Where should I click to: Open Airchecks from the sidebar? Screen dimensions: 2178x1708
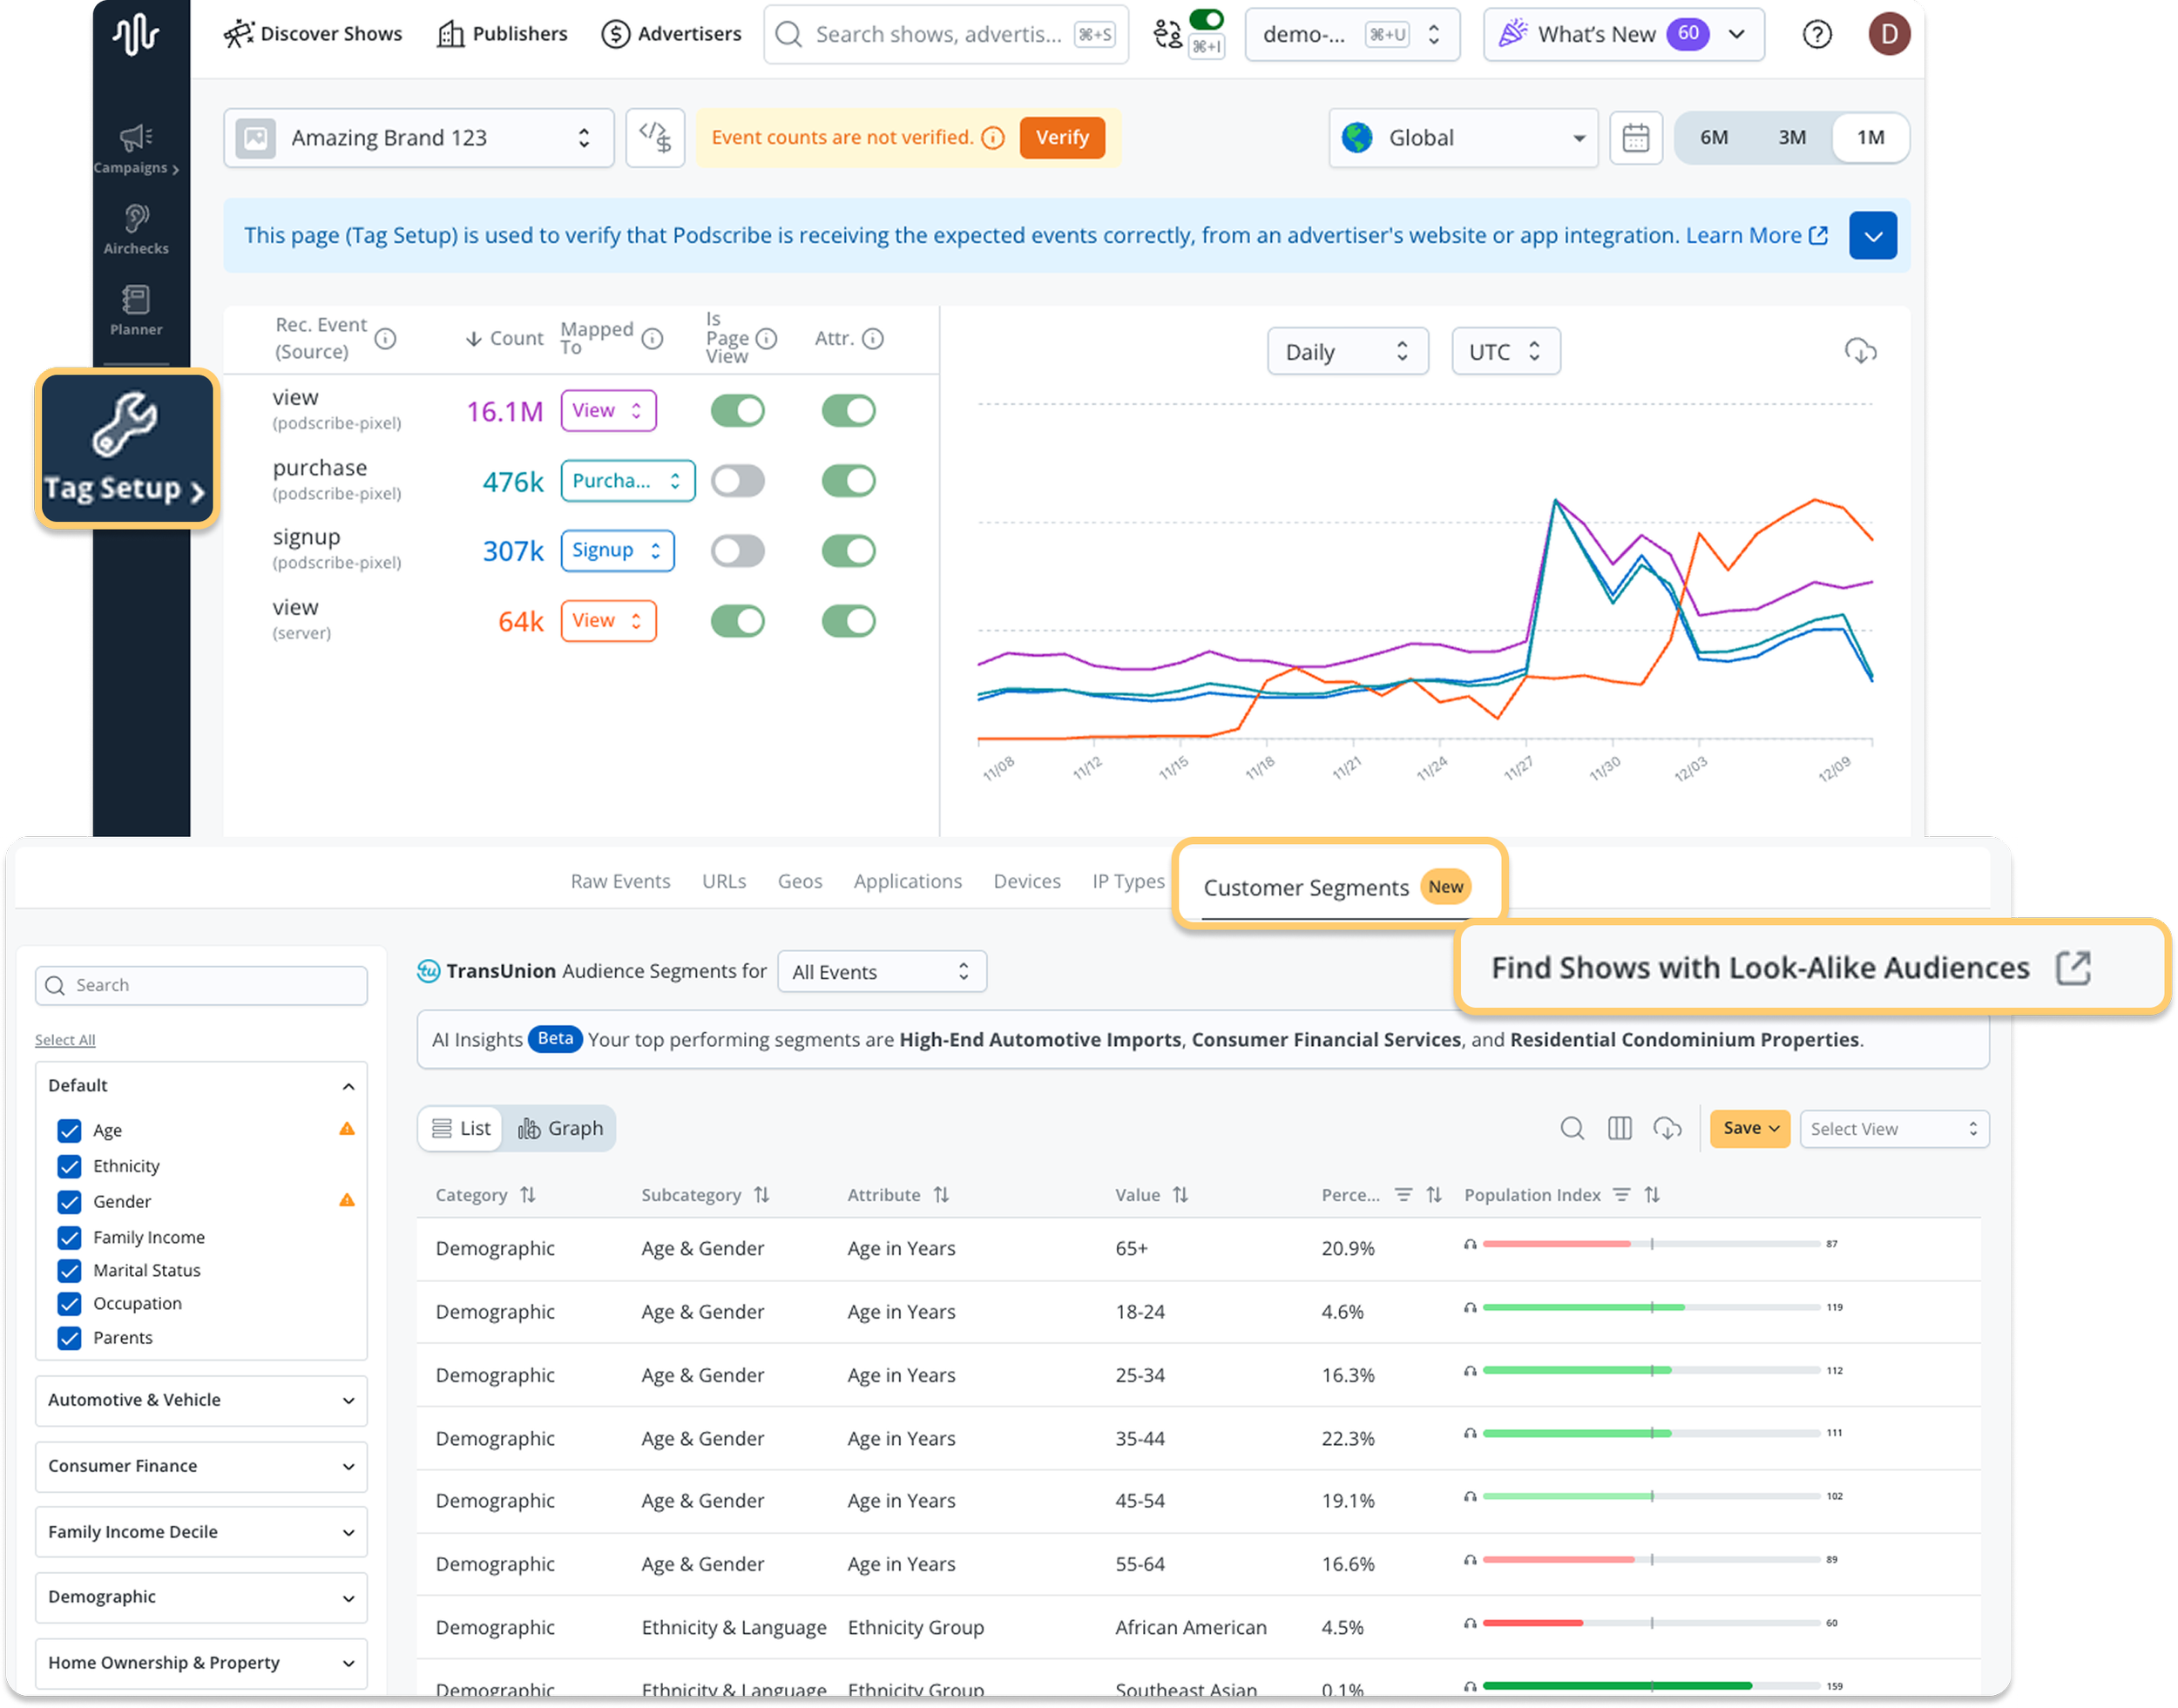[x=136, y=229]
